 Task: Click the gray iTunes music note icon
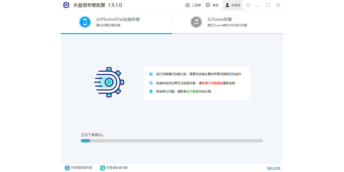196,22
